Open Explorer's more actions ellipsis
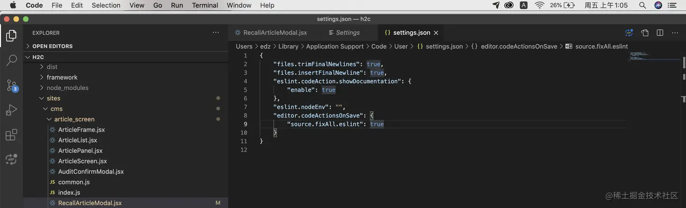The height and width of the screenshot is (208, 686). point(216,33)
